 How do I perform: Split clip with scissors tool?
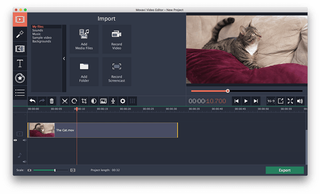coord(65,101)
